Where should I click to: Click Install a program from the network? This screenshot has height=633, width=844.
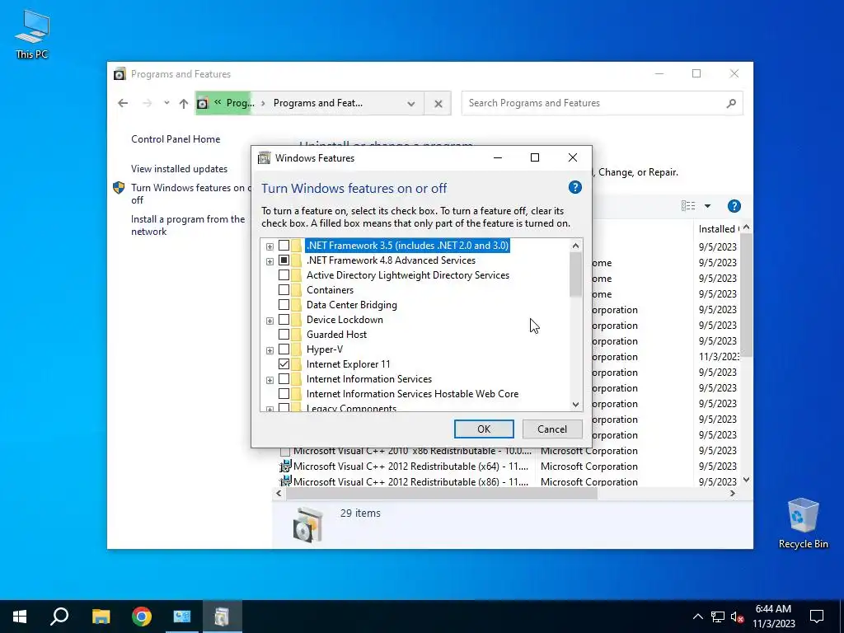tap(188, 226)
